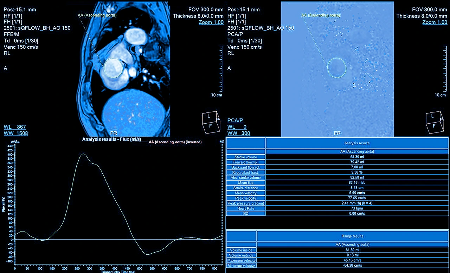Click the FR indicator below the magnitude image
This screenshot has height=273, width=450.
point(113,133)
